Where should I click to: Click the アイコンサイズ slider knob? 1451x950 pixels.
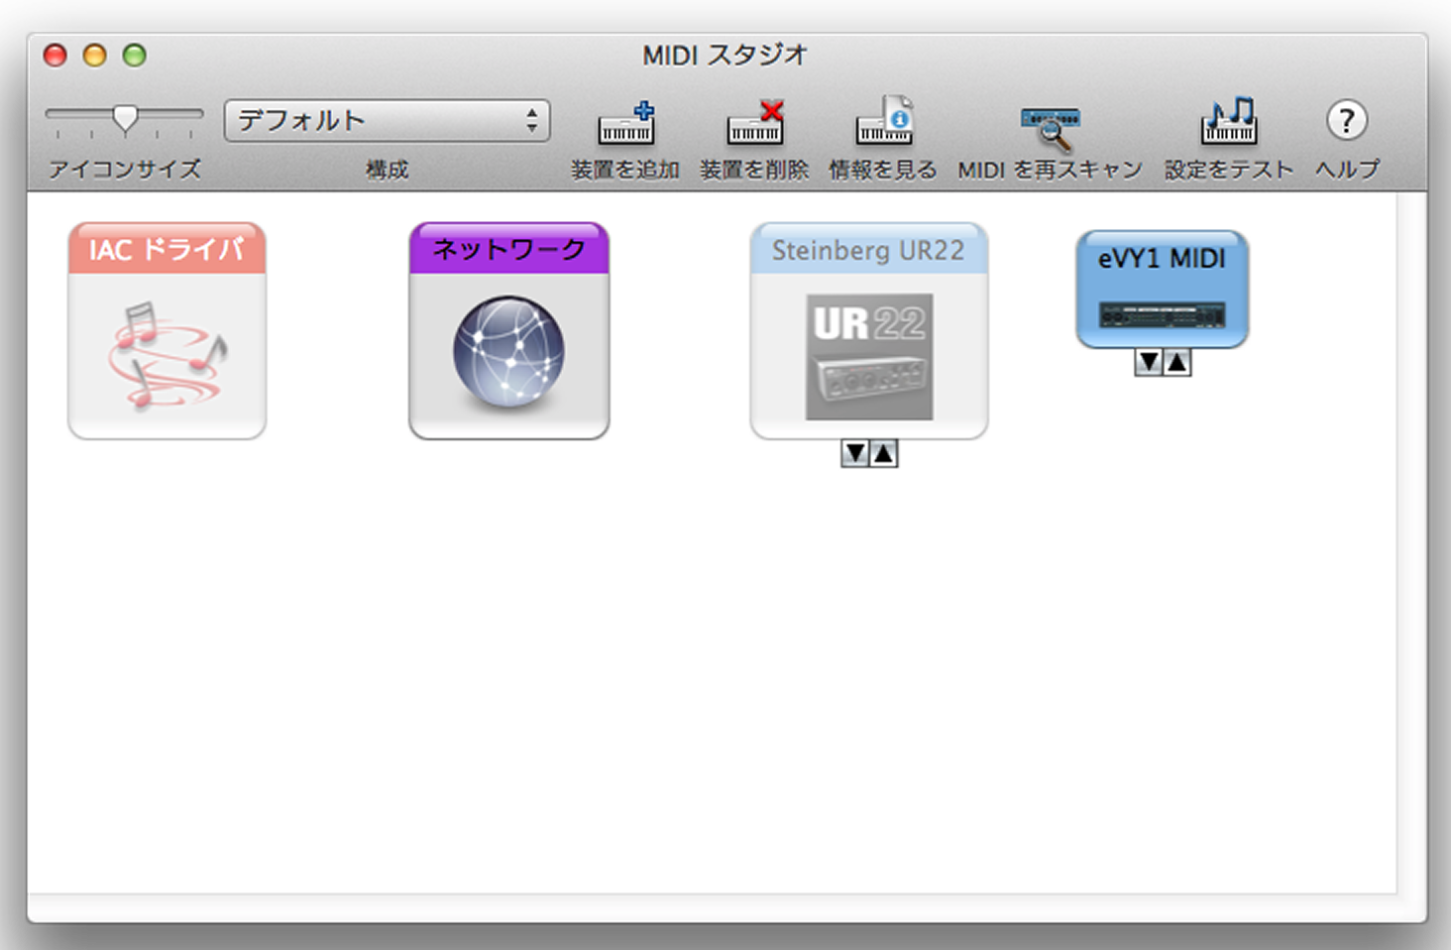tap(125, 119)
